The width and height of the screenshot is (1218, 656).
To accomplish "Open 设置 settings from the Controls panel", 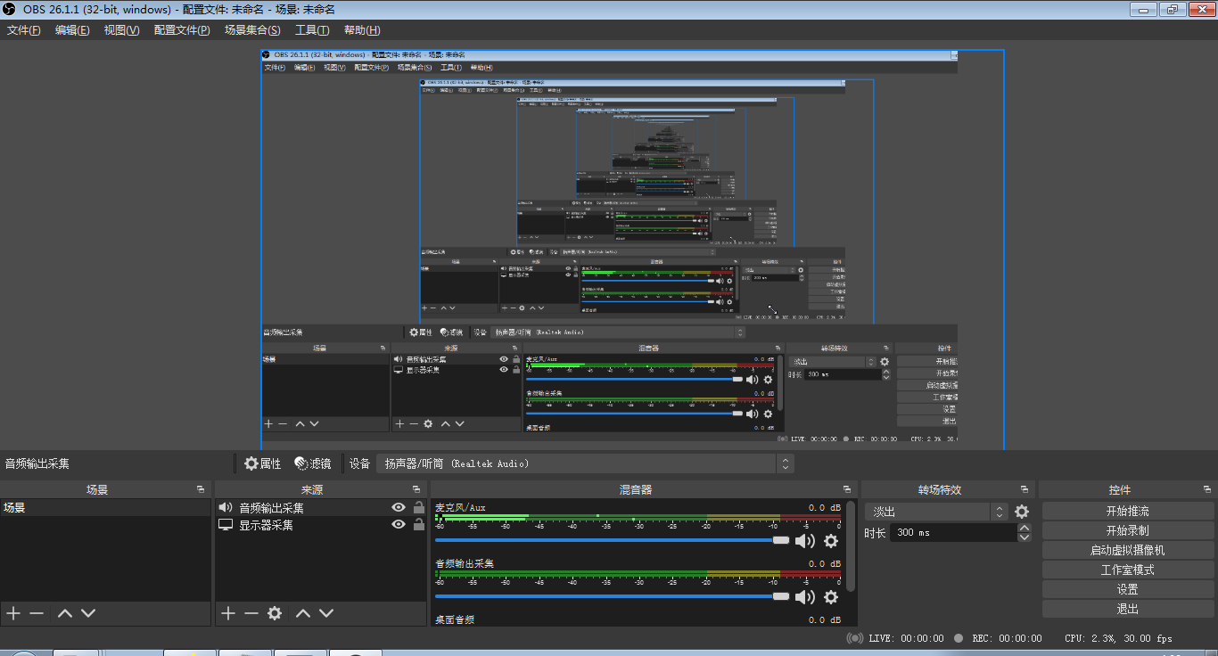I will pos(1127,589).
